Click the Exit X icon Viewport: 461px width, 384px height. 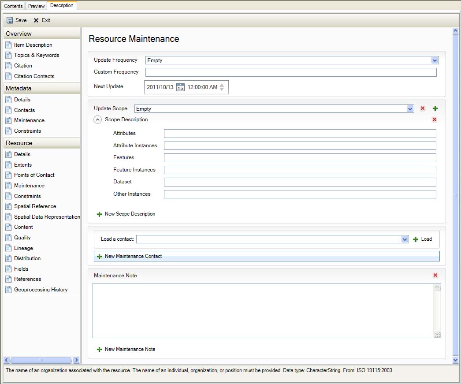point(36,20)
